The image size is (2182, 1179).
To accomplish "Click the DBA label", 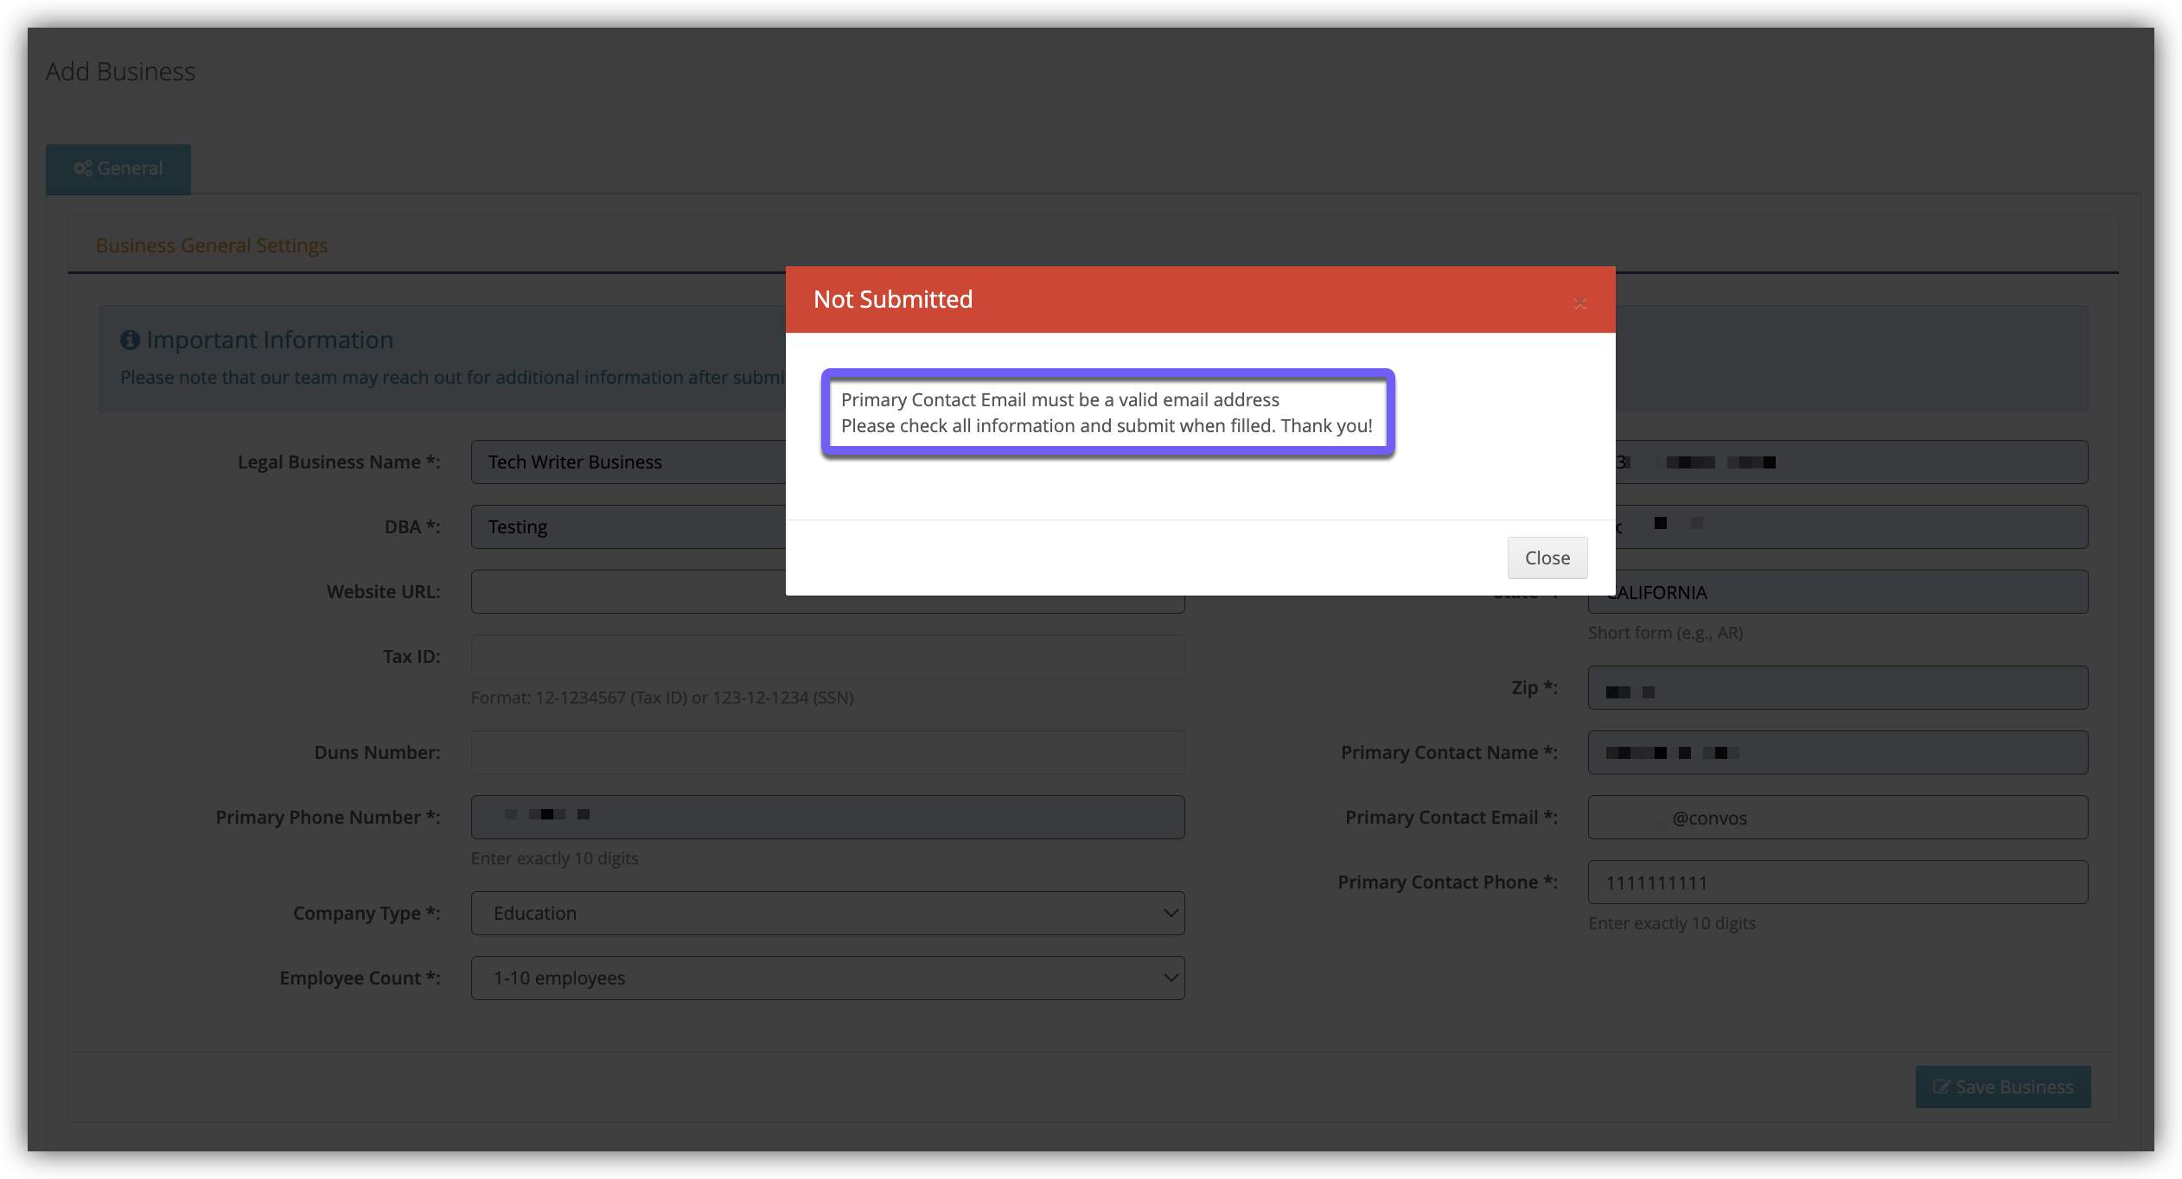I will (x=412, y=526).
